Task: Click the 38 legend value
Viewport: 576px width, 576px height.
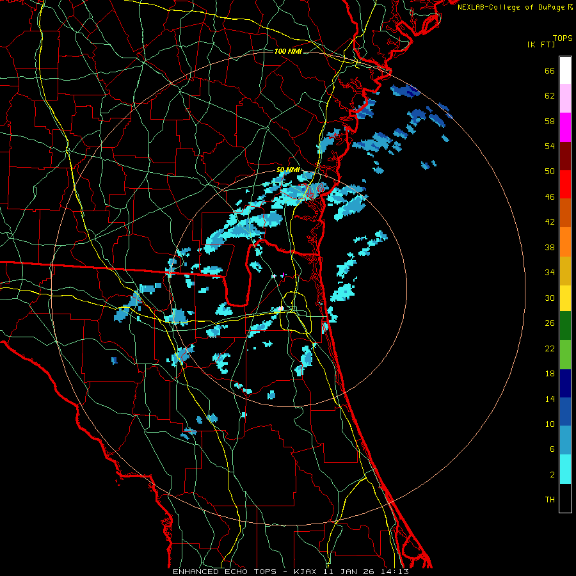Action: 550,247
